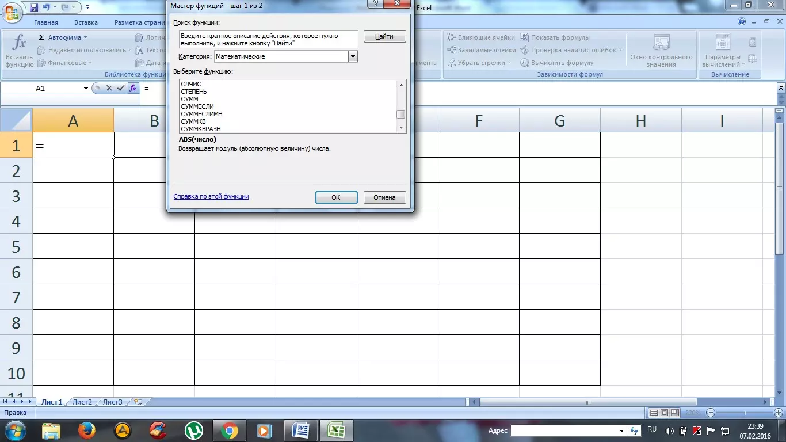Open the Excel help question mark icon
The image size is (786, 442).
742,22
